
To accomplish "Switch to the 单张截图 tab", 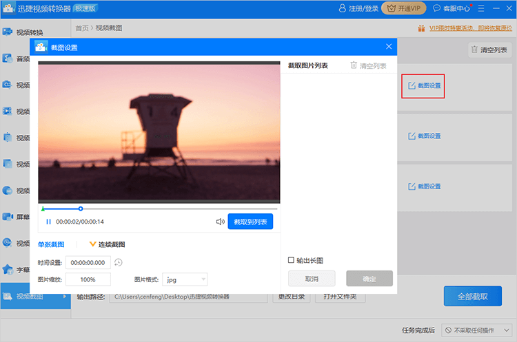I will [51, 244].
